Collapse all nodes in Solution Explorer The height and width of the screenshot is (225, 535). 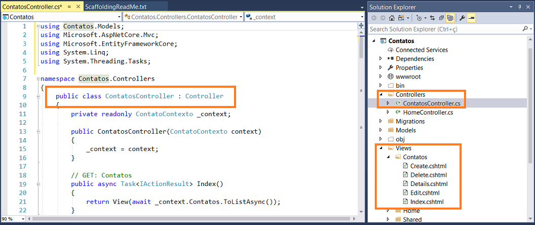tap(441, 18)
